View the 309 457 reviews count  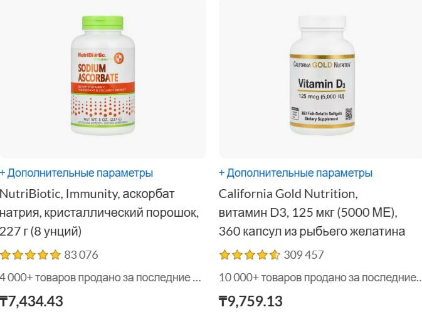tap(303, 255)
